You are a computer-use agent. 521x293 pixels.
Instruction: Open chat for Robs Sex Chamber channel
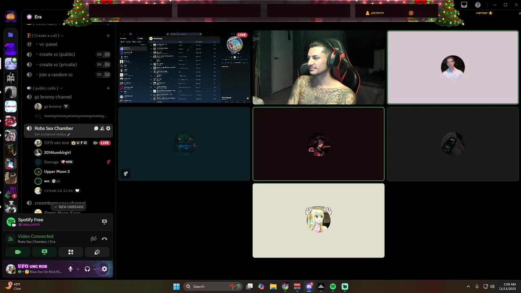(96, 128)
